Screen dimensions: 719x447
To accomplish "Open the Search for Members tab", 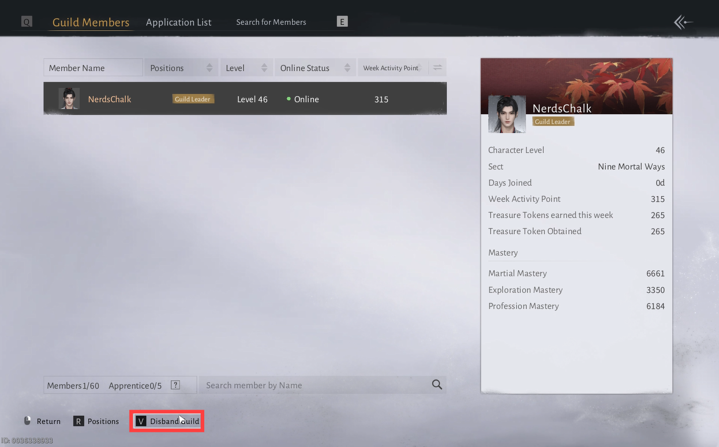I will tap(271, 22).
